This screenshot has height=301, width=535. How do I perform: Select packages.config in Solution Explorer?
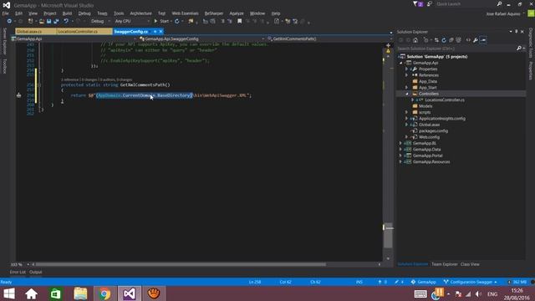433,131
